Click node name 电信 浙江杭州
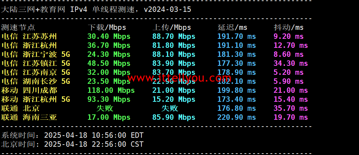Image resolution: width=359 pixels, height=155 pixels. click(x=29, y=45)
